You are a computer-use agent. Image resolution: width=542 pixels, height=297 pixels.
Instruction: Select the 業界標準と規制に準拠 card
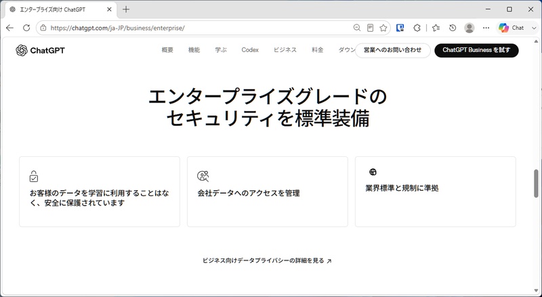(436, 191)
